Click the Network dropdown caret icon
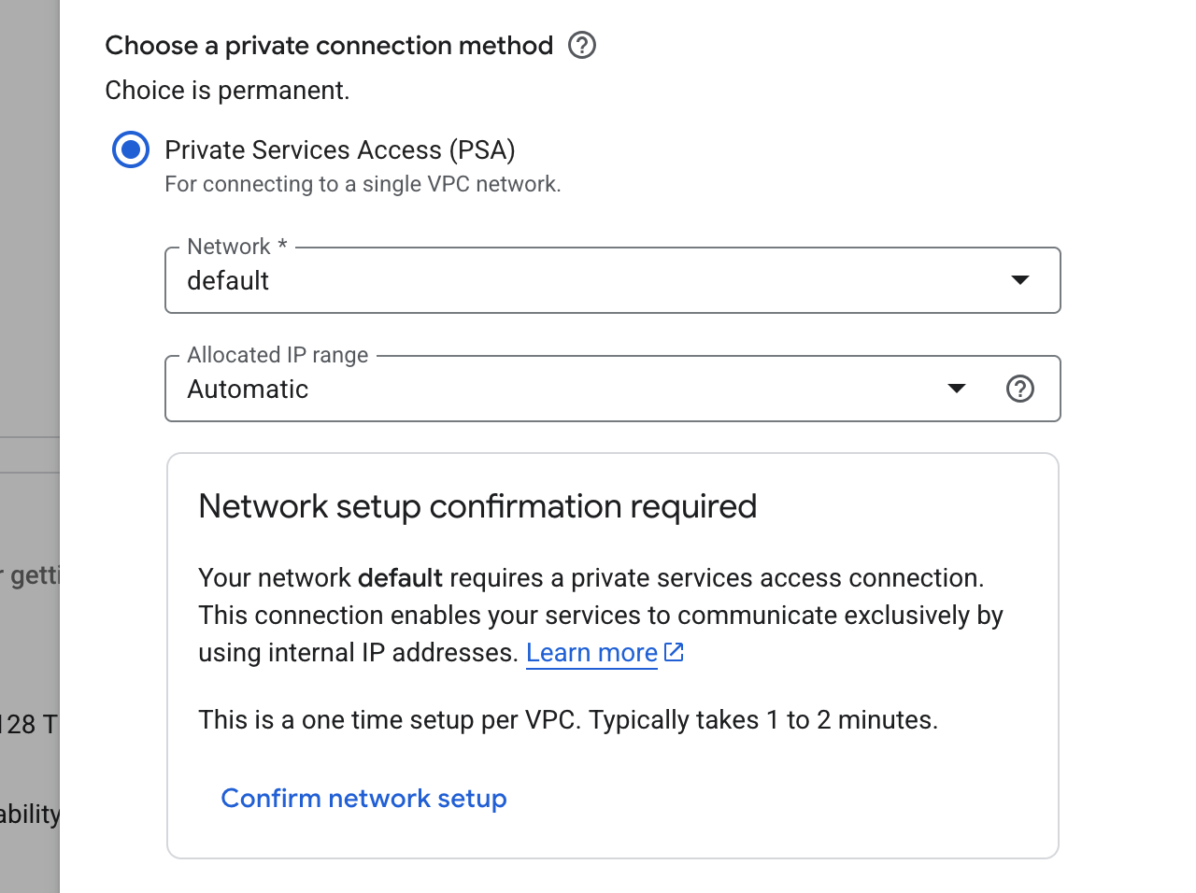 click(x=1021, y=279)
